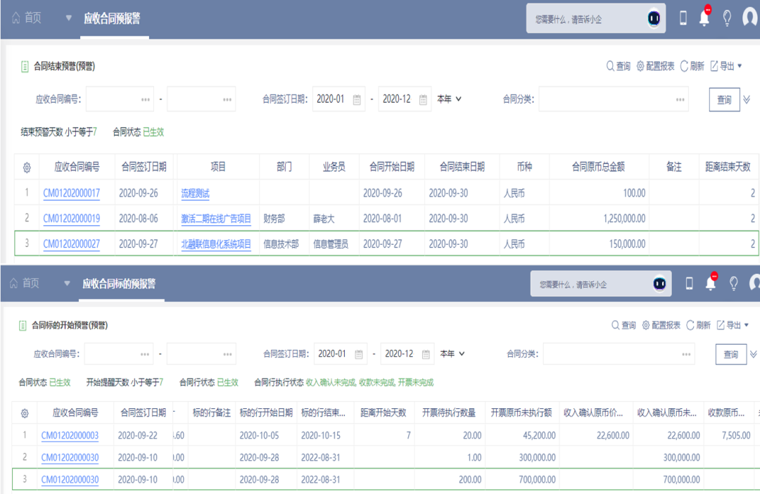Click the bell notification icon in 应收合同预警 header
760x494 pixels.
coord(704,19)
